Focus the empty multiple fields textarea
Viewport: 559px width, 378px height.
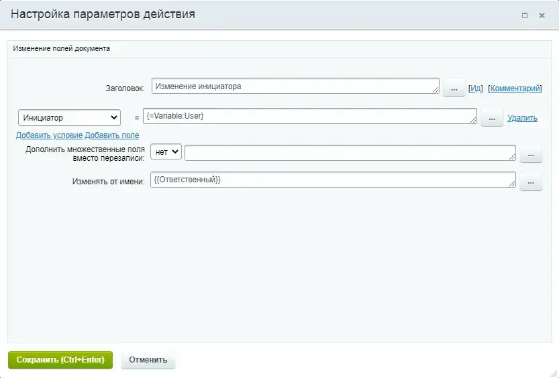[x=350, y=153]
